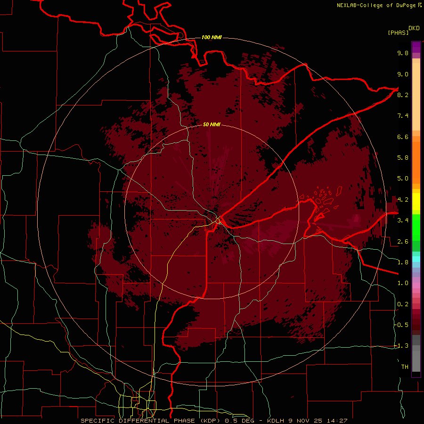Click the [PHAS] legend header
424x424 pixels.
click(398, 33)
